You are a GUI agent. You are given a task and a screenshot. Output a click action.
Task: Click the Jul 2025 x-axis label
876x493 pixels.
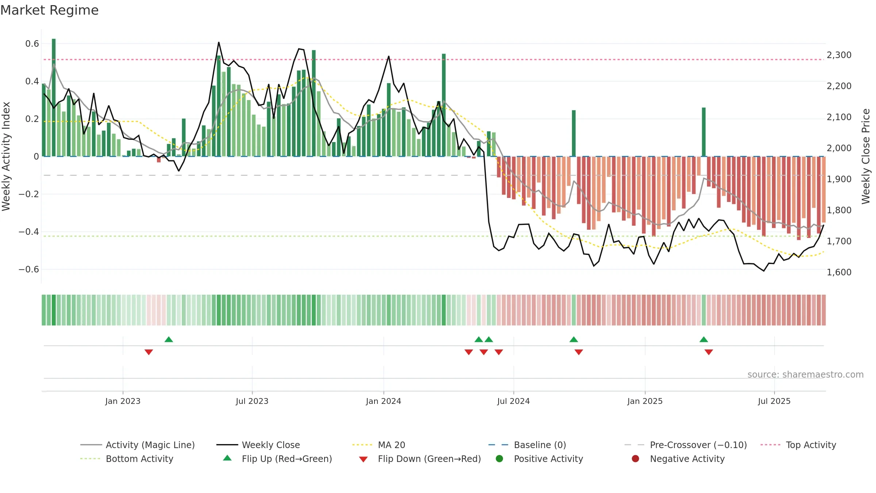774,401
